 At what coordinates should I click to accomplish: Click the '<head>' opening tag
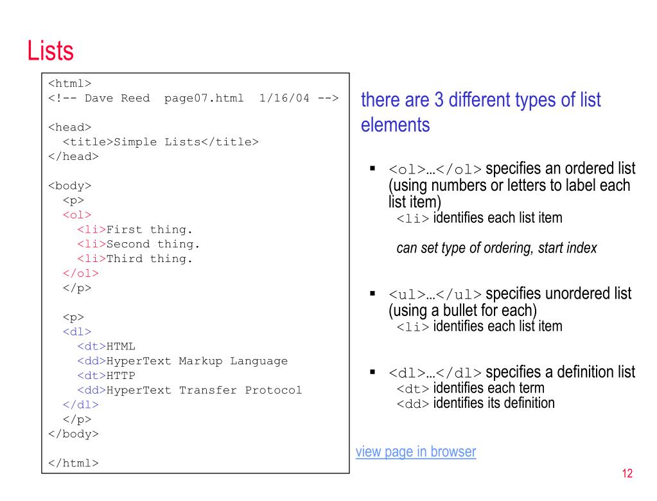(x=69, y=127)
